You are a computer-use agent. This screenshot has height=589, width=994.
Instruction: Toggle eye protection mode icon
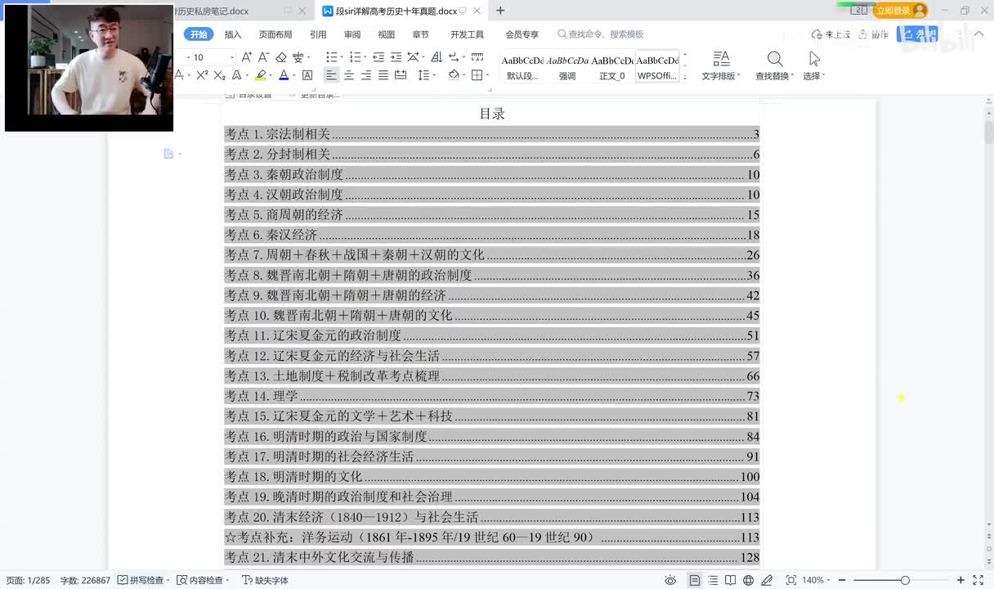tap(670, 580)
